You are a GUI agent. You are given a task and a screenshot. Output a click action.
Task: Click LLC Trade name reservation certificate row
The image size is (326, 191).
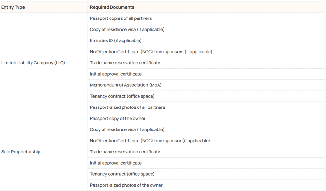(206, 63)
